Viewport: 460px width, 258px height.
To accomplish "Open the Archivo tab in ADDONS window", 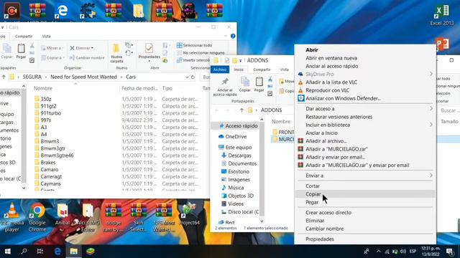I will click(x=220, y=70).
